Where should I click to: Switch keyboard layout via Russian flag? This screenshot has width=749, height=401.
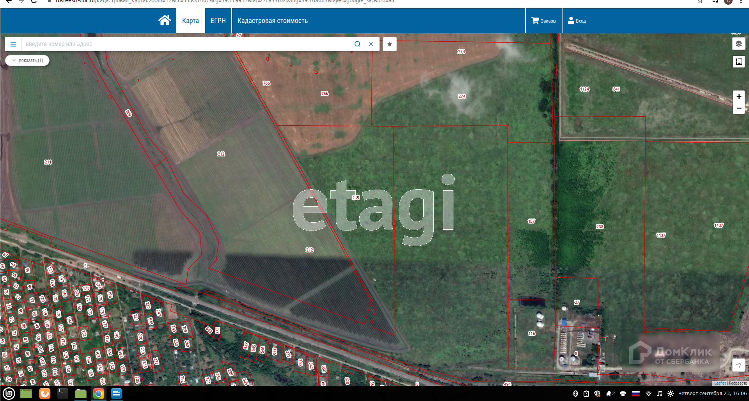(x=636, y=394)
